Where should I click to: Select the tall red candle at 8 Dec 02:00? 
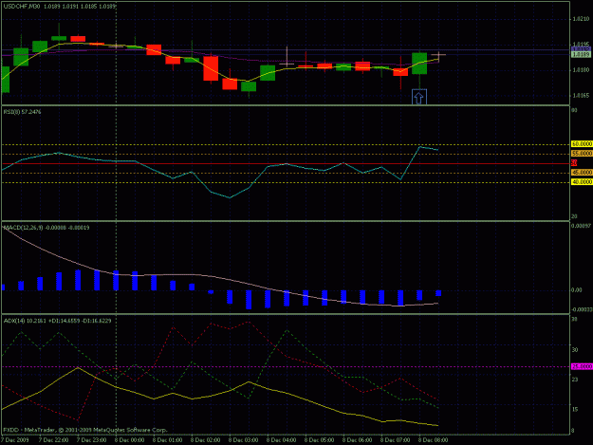pos(211,68)
